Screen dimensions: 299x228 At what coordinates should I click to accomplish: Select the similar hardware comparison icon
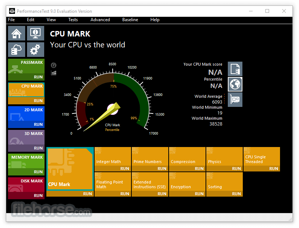click(235, 100)
